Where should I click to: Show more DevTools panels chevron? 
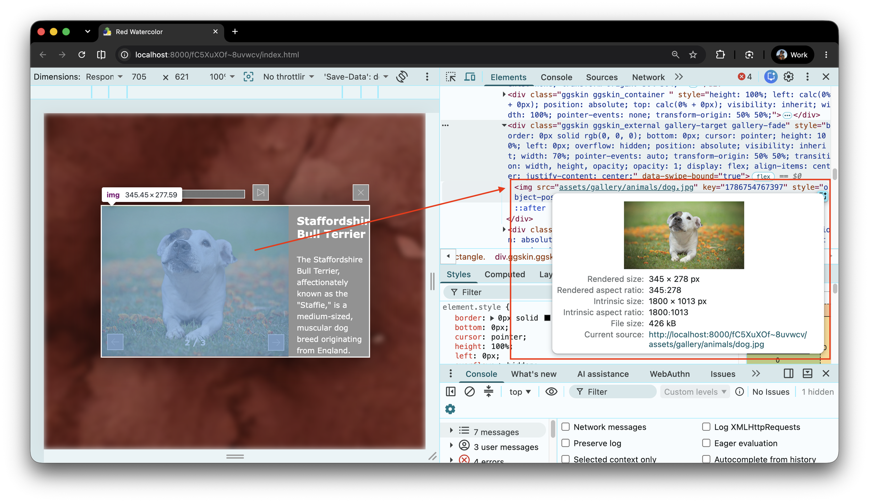pyautogui.click(x=679, y=77)
